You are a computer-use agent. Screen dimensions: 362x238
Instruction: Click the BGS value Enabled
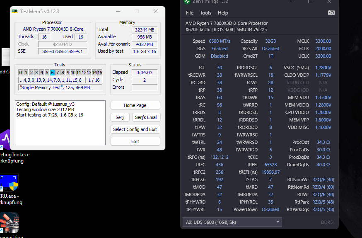click(220, 49)
